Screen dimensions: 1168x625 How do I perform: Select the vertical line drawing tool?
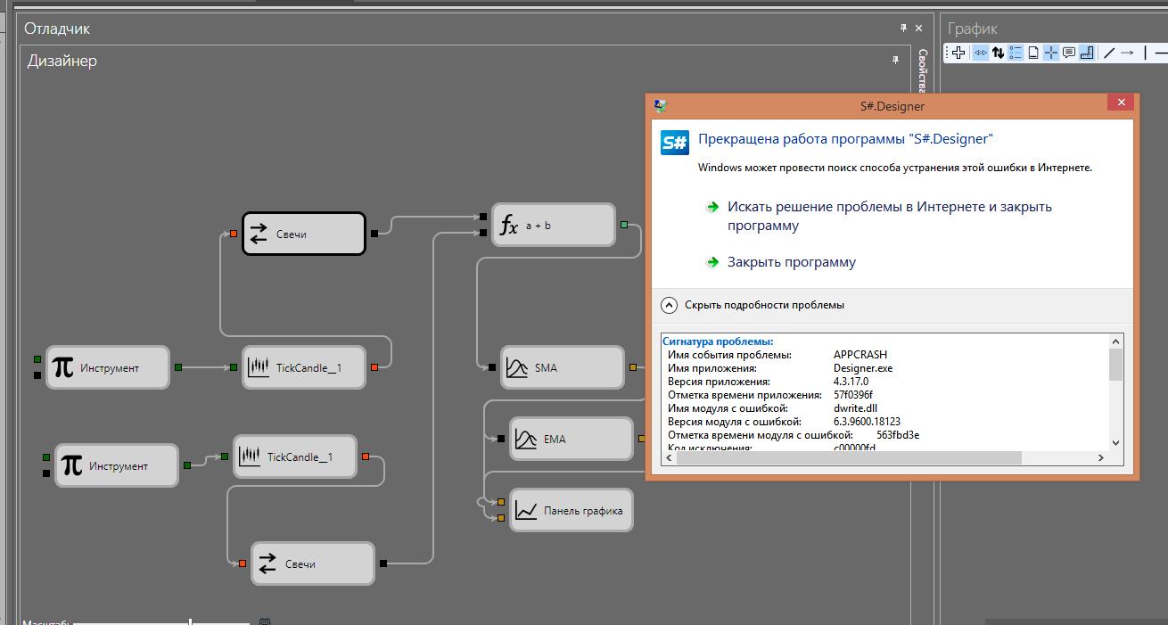tap(1144, 53)
